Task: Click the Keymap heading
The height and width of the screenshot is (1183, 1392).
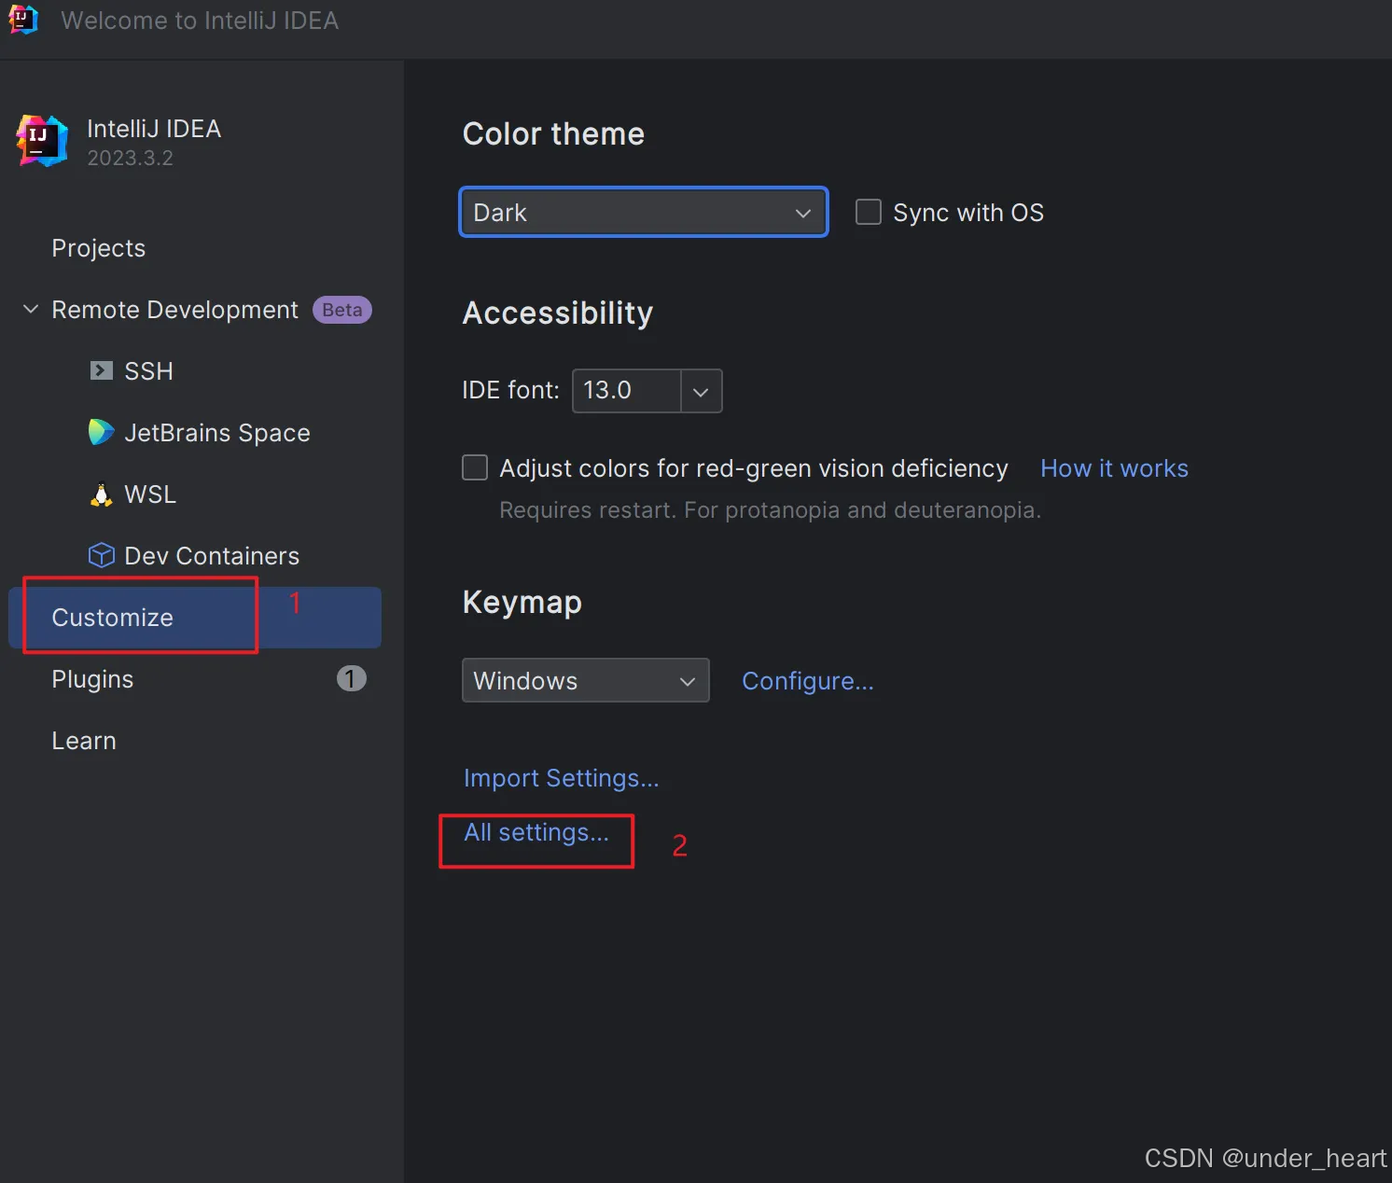Action: (522, 603)
